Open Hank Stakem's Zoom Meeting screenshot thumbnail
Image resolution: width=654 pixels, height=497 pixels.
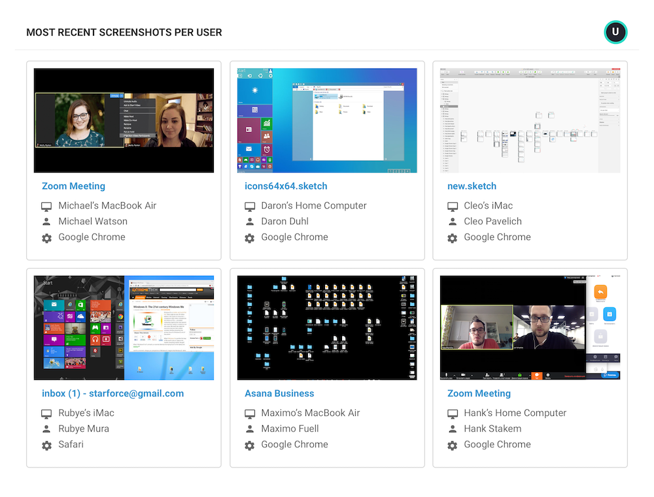click(x=530, y=328)
